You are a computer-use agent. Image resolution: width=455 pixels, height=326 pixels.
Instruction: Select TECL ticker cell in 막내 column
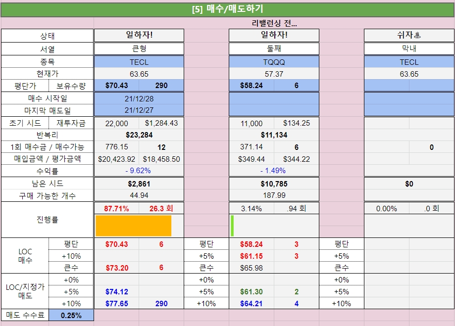[x=409, y=62]
